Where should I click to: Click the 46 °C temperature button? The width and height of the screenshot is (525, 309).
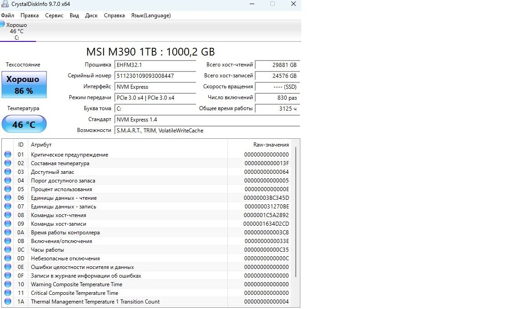[x=24, y=124]
